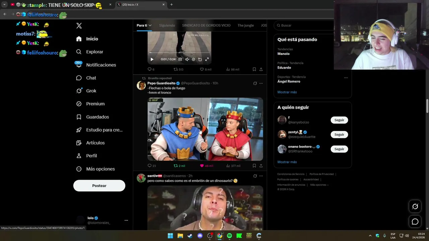This screenshot has height=241, width=429.
Task: Enable picture-in-picture on the video
Action: [x=200, y=59]
